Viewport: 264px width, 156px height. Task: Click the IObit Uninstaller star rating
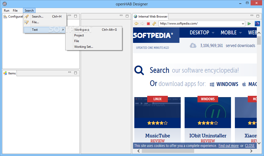(x=208, y=123)
